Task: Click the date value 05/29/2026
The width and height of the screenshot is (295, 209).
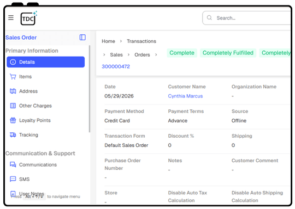Action: [x=119, y=96]
